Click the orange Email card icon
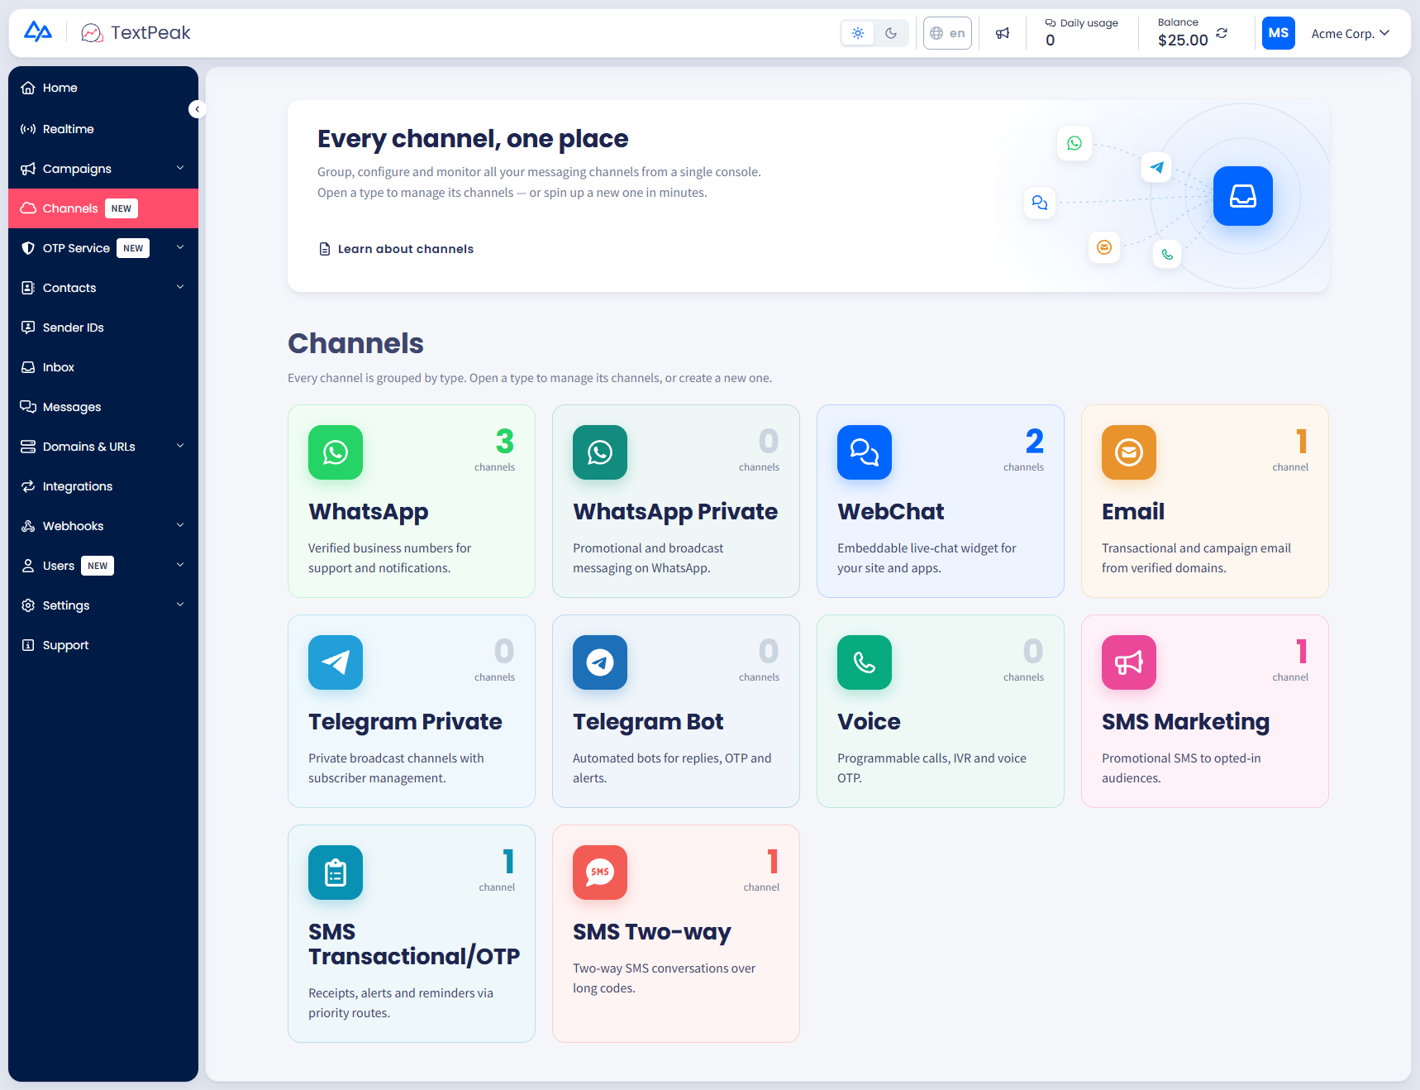This screenshot has width=1420, height=1090. click(x=1129, y=452)
